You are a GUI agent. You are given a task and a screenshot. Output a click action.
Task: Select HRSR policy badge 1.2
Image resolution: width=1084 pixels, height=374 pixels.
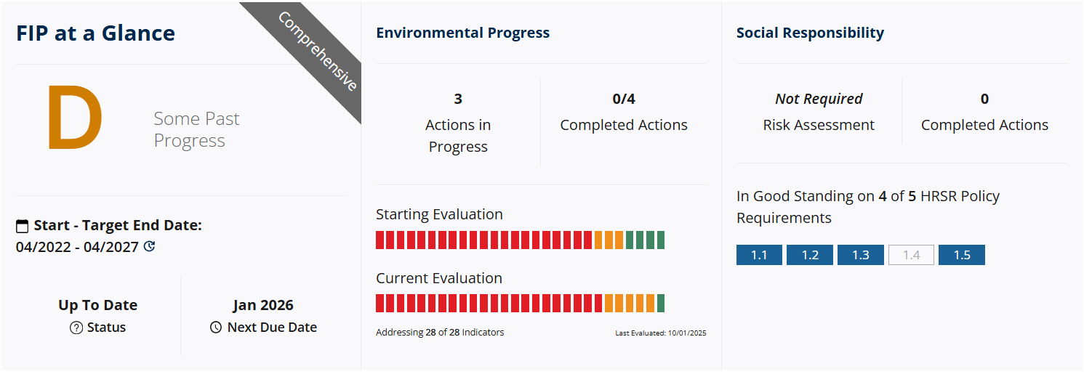tap(810, 255)
